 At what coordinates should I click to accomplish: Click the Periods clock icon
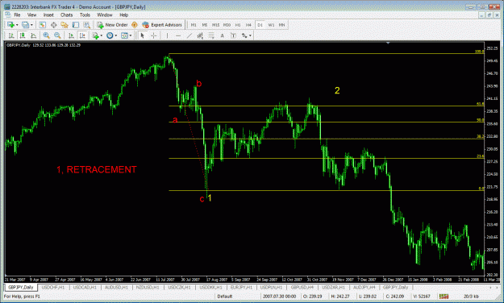pyautogui.click(x=110, y=35)
